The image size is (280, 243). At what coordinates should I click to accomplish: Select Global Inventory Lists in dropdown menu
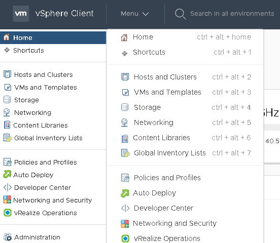(186, 153)
